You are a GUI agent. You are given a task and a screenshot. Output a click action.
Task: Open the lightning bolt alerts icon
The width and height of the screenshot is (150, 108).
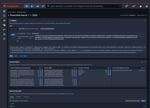pyautogui.click(x=126, y=6)
